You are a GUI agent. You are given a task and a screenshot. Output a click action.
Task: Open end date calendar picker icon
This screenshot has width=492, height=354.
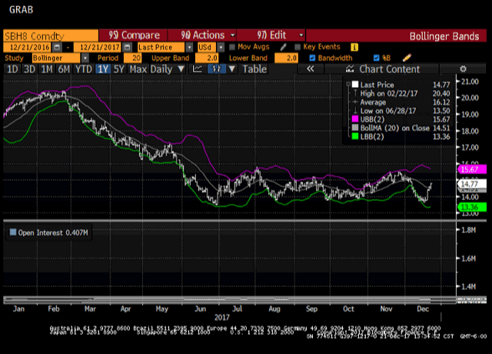[127, 47]
